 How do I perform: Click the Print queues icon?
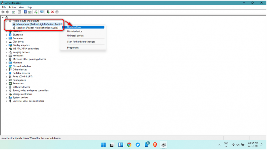point(10,80)
